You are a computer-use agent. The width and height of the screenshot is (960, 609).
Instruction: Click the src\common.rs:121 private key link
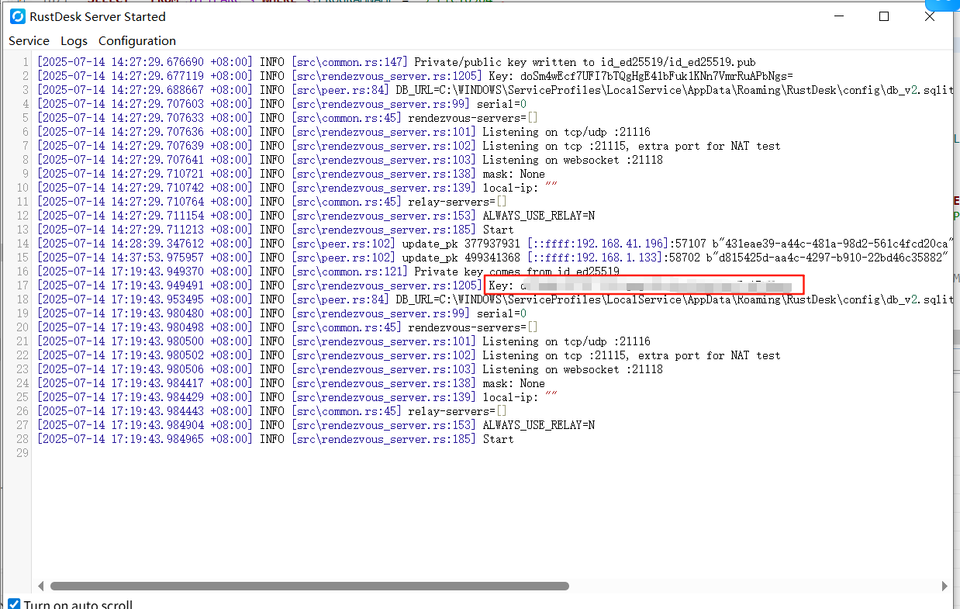tap(350, 271)
